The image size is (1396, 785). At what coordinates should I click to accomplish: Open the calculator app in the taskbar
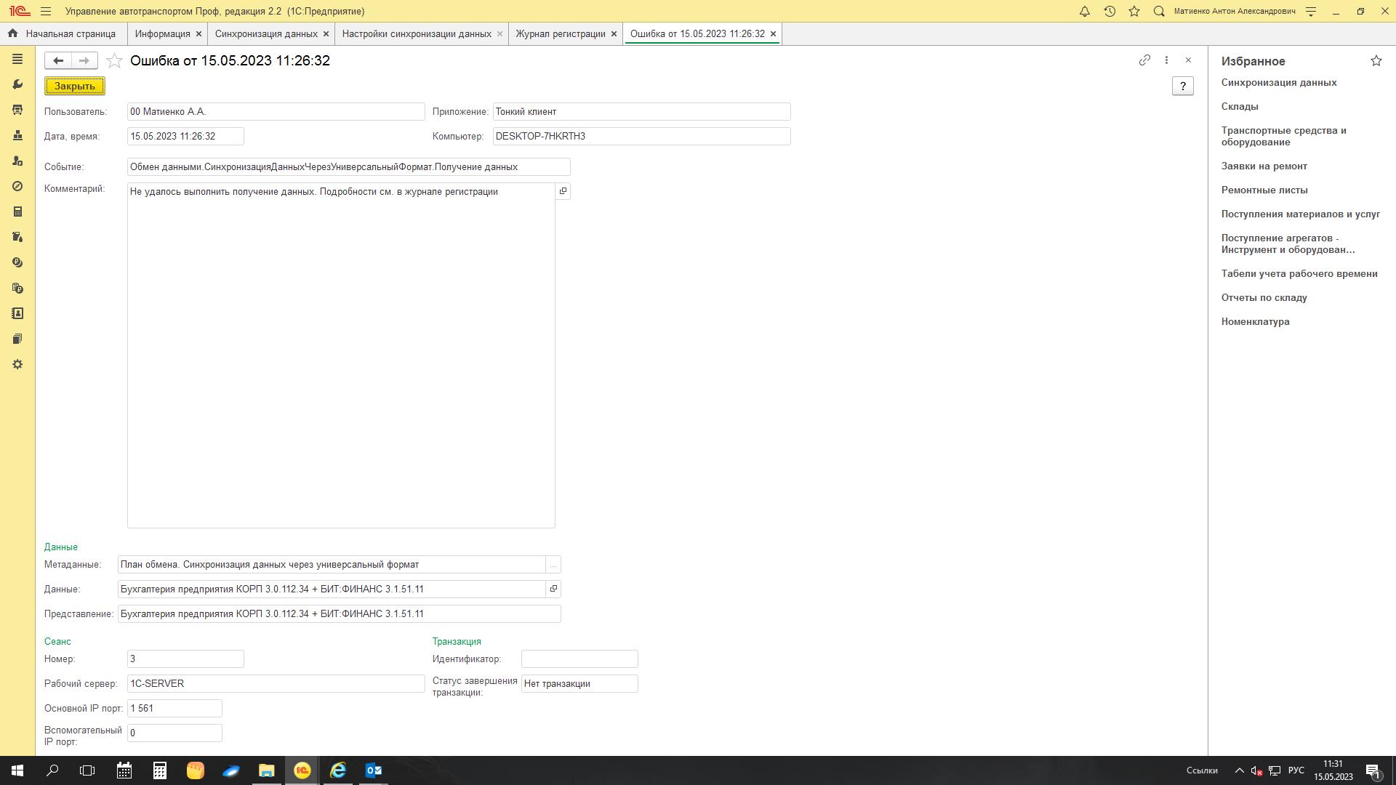160,770
